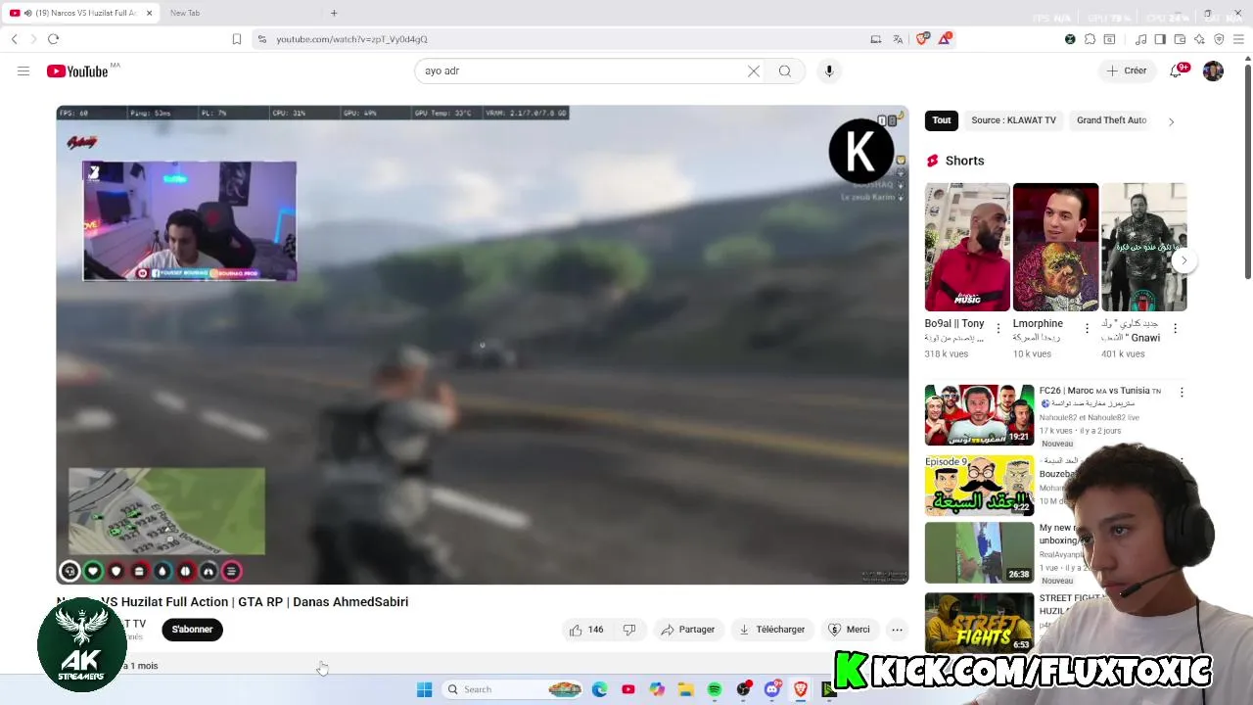The height and width of the screenshot is (705, 1253).
Task: Go back in the browser
Action: 14,39
